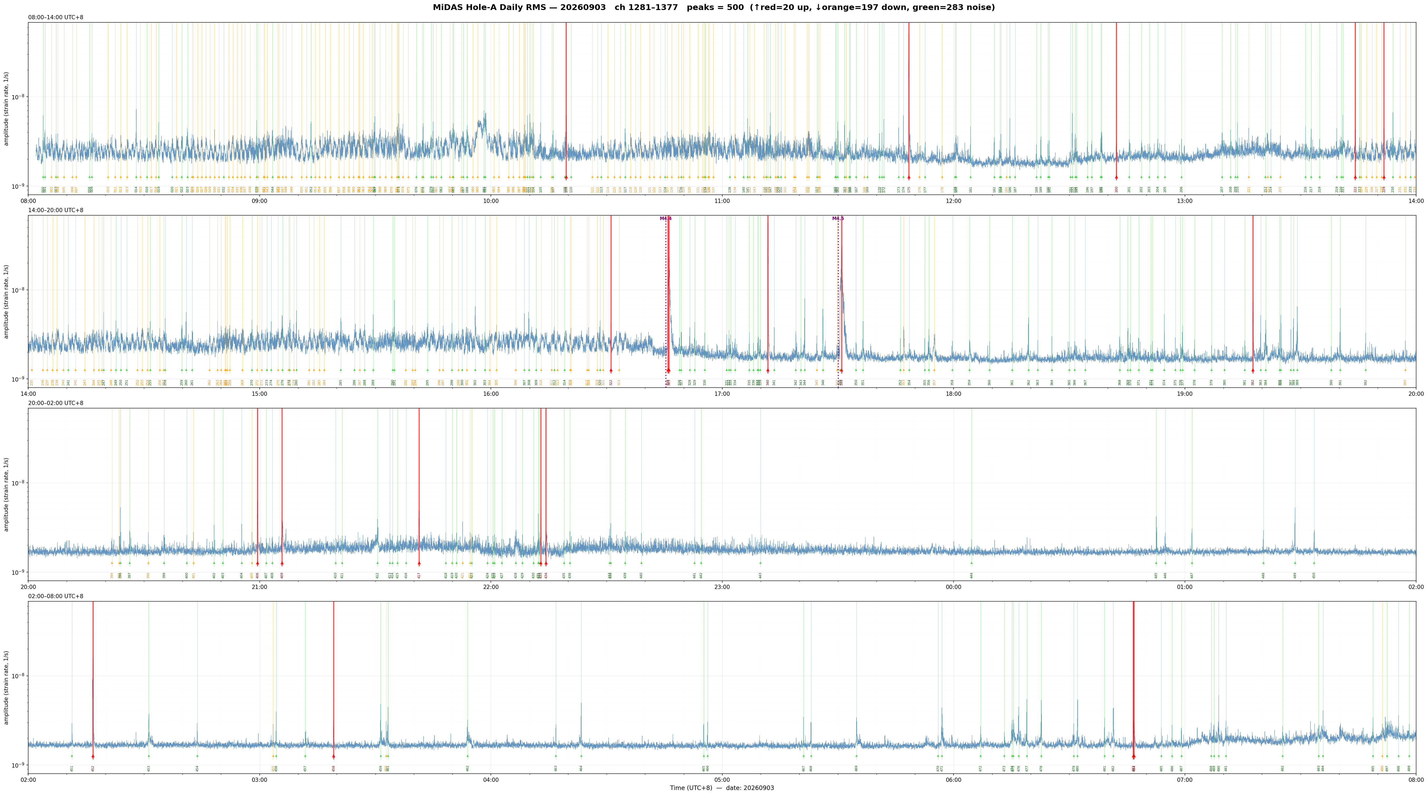The width and height of the screenshot is (1428, 795).
Task: Click the green peak number label 447
Action: coord(1192,575)
